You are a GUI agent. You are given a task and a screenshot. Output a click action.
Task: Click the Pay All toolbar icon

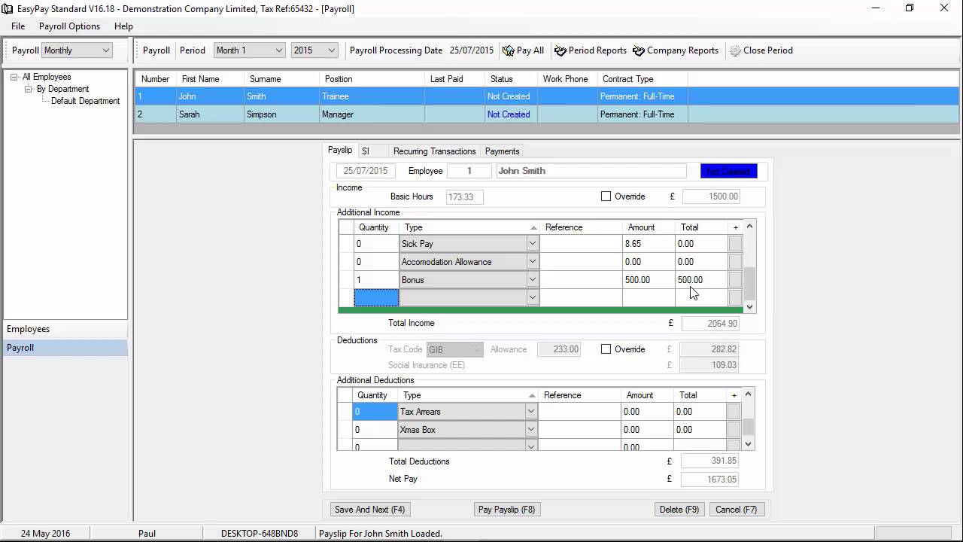tap(509, 50)
